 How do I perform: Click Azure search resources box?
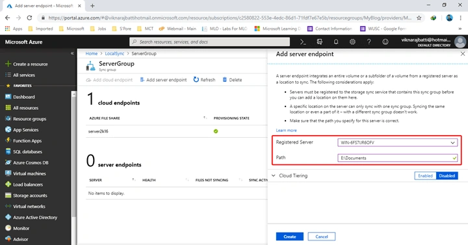pyautogui.click(x=209, y=42)
